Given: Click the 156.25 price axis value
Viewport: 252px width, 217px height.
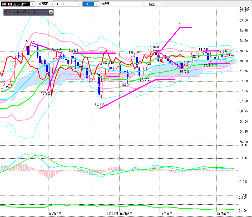Looking at the screenshot, I should pos(243,132).
